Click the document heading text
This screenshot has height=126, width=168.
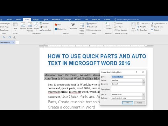point(97,60)
